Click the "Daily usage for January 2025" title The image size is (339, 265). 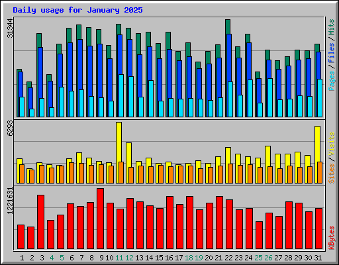click(x=77, y=10)
